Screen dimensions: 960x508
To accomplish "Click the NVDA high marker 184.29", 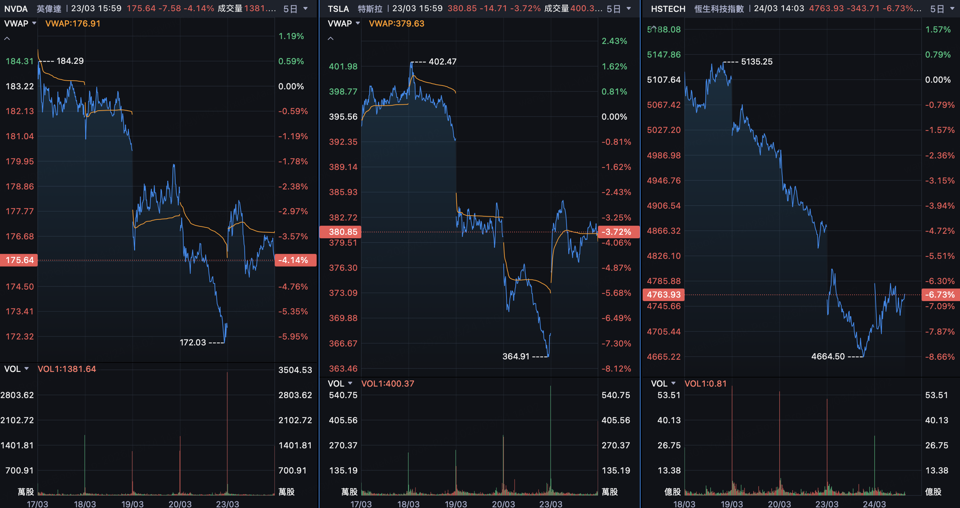I will [x=70, y=61].
